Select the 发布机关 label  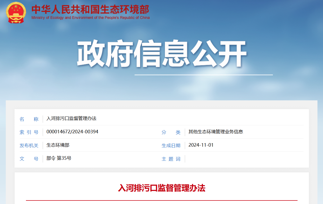(29, 146)
